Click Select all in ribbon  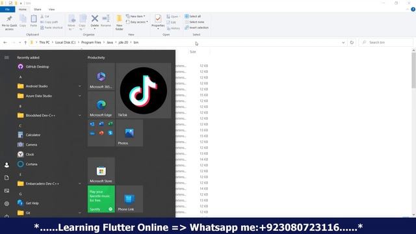click(192, 16)
